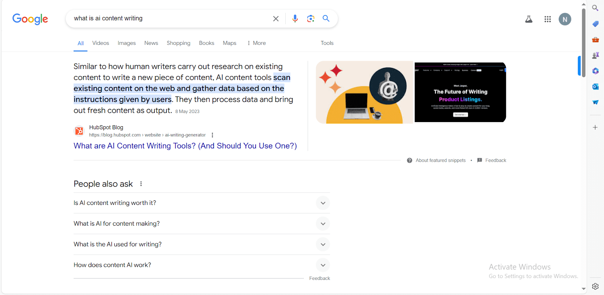The image size is (604, 295).
Task: Click Feedback under People also ask
Action: tap(319, 278)
